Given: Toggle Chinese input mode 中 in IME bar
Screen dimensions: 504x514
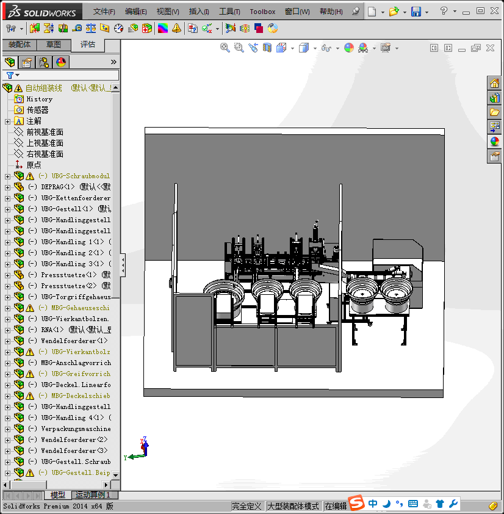Looking at the screenshot, I should point(373,503).
